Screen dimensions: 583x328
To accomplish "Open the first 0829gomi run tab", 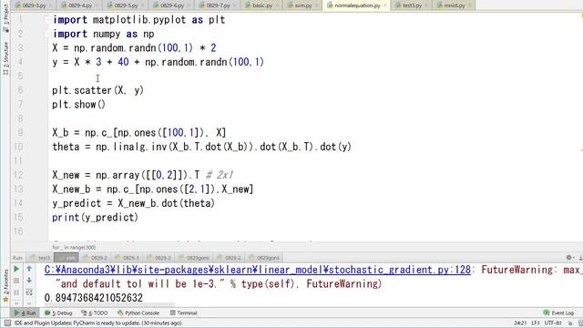I will [194, 257].
